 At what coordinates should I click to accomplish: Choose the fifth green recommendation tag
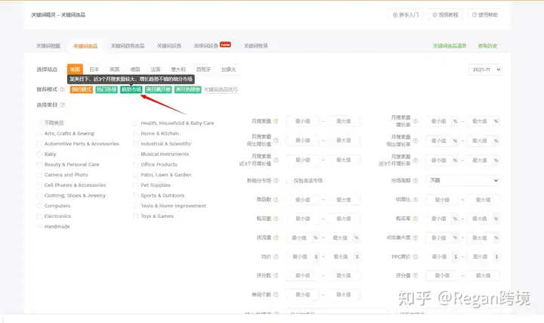click(x=187, y=89)
